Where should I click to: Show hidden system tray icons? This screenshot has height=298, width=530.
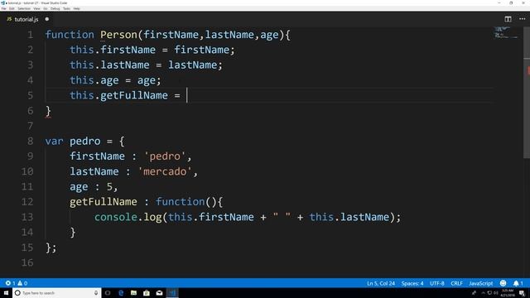(x=483, y=293)
